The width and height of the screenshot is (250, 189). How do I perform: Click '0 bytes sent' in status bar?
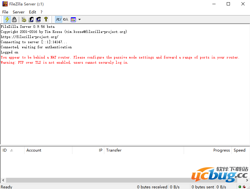(203, 187)
